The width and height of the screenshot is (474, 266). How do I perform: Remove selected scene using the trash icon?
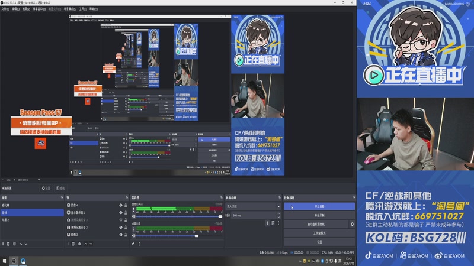[8, 244]
